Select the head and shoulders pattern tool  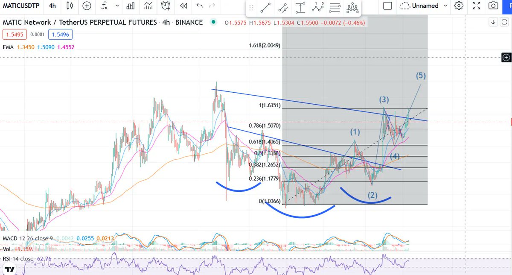tap(352, 8)
